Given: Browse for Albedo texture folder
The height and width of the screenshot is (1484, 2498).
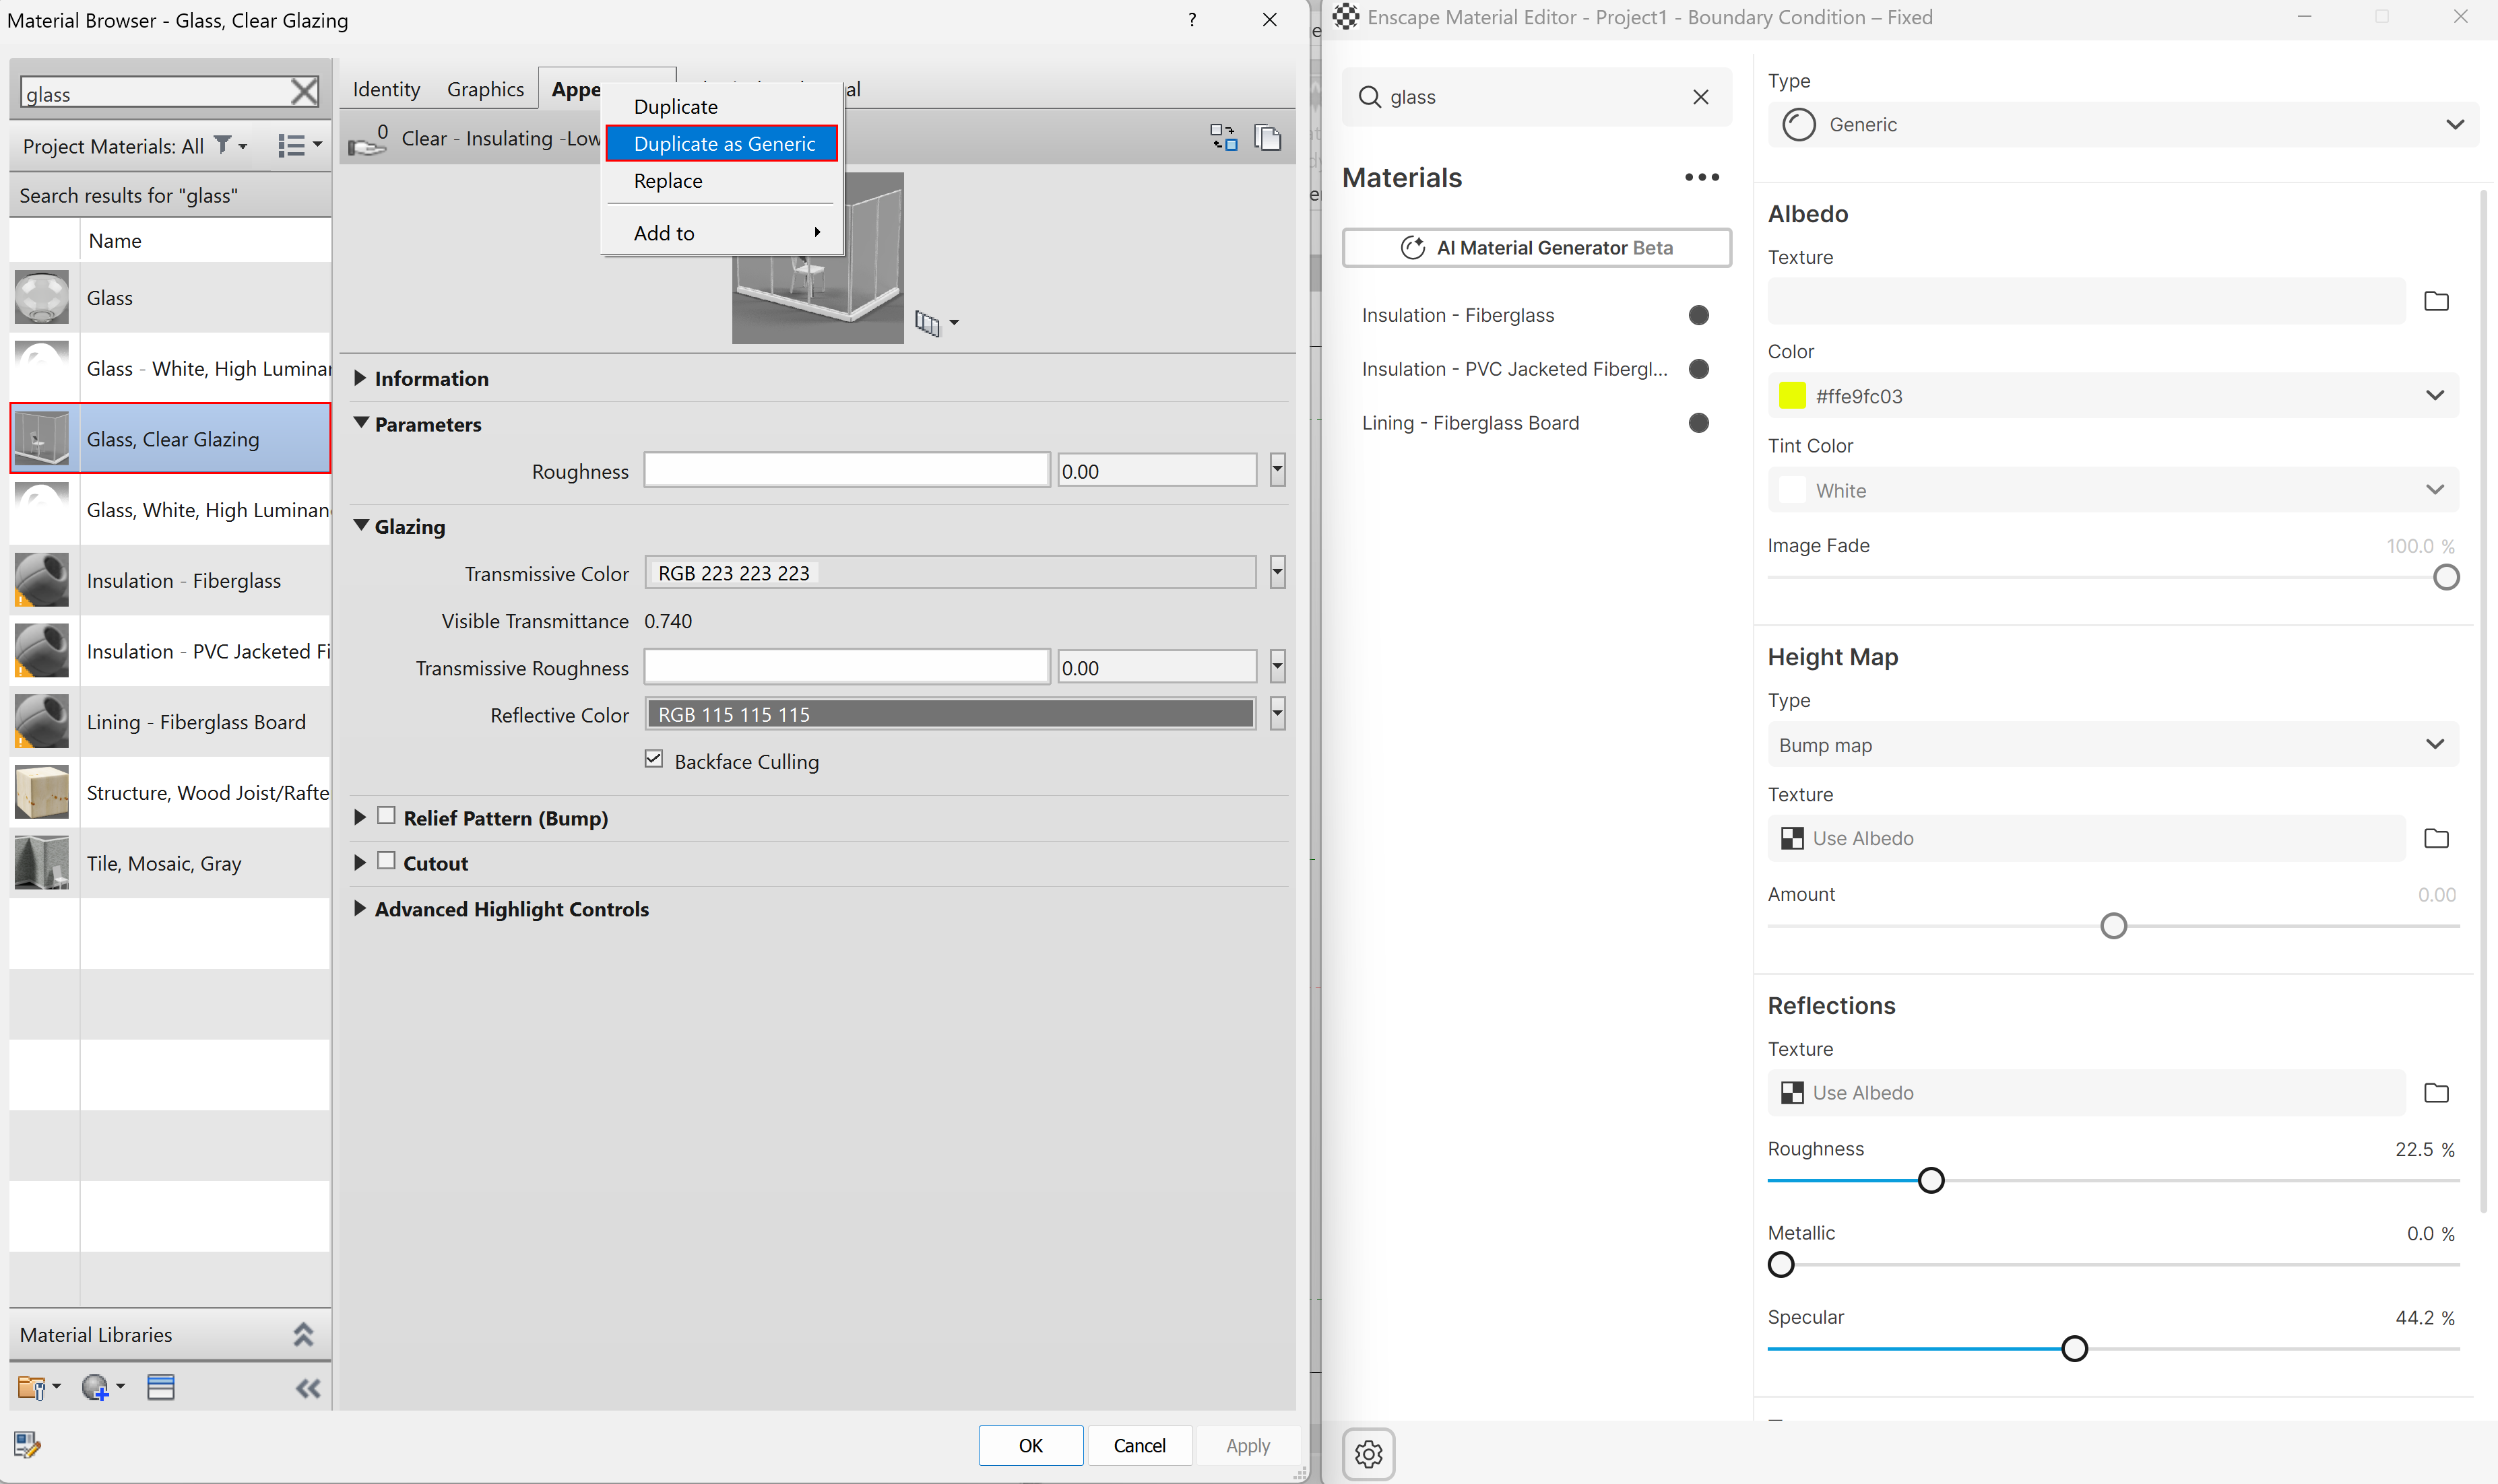Looking at the screenshot, I should pyautogui.click(x=2436, y=301).
